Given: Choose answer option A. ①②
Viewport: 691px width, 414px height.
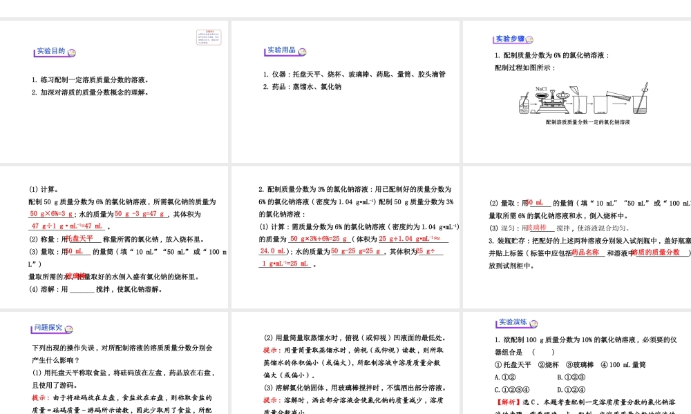Looking at the screenshot, I should 505,377.
